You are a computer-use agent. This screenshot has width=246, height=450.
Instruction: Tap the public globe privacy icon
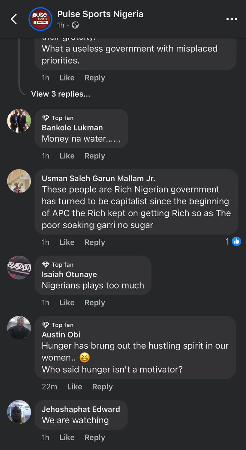pyautogui.click(x=75, y=25)
